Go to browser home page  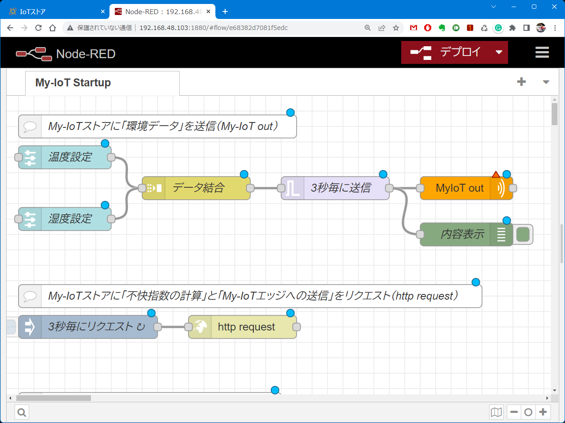[53, 28]
